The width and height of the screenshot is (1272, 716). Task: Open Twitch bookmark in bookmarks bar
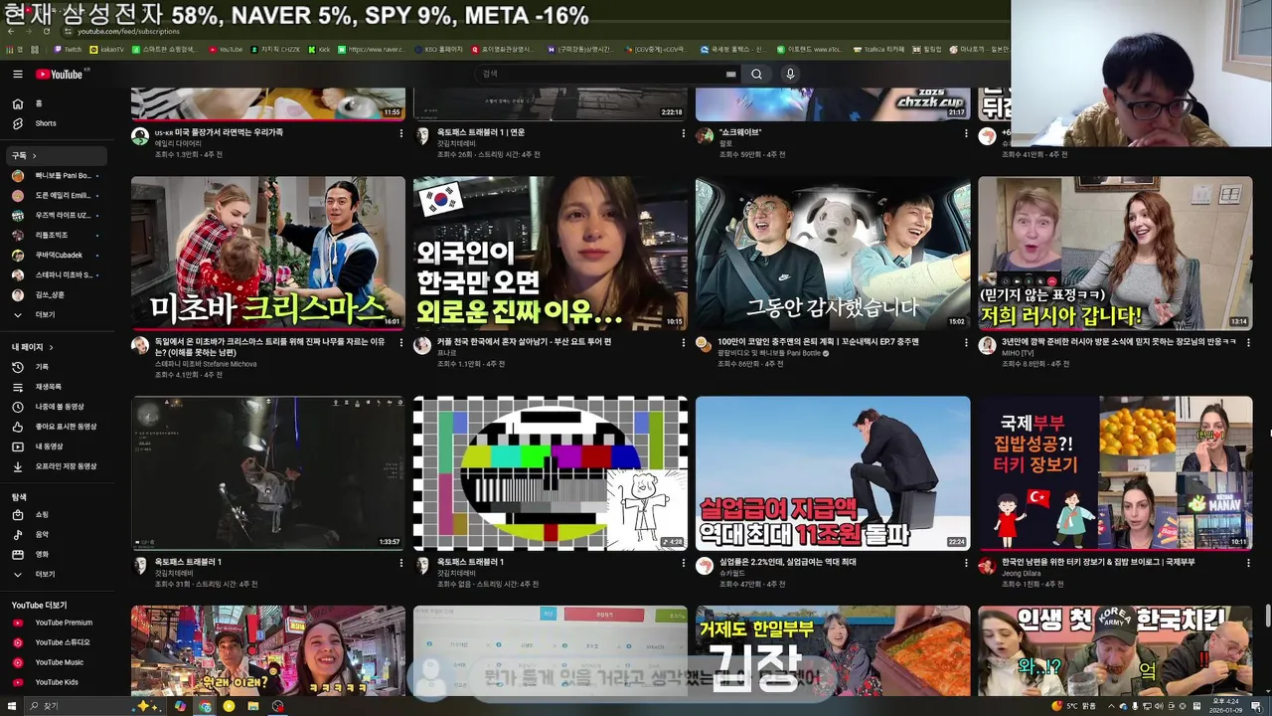tap(69, 49)
